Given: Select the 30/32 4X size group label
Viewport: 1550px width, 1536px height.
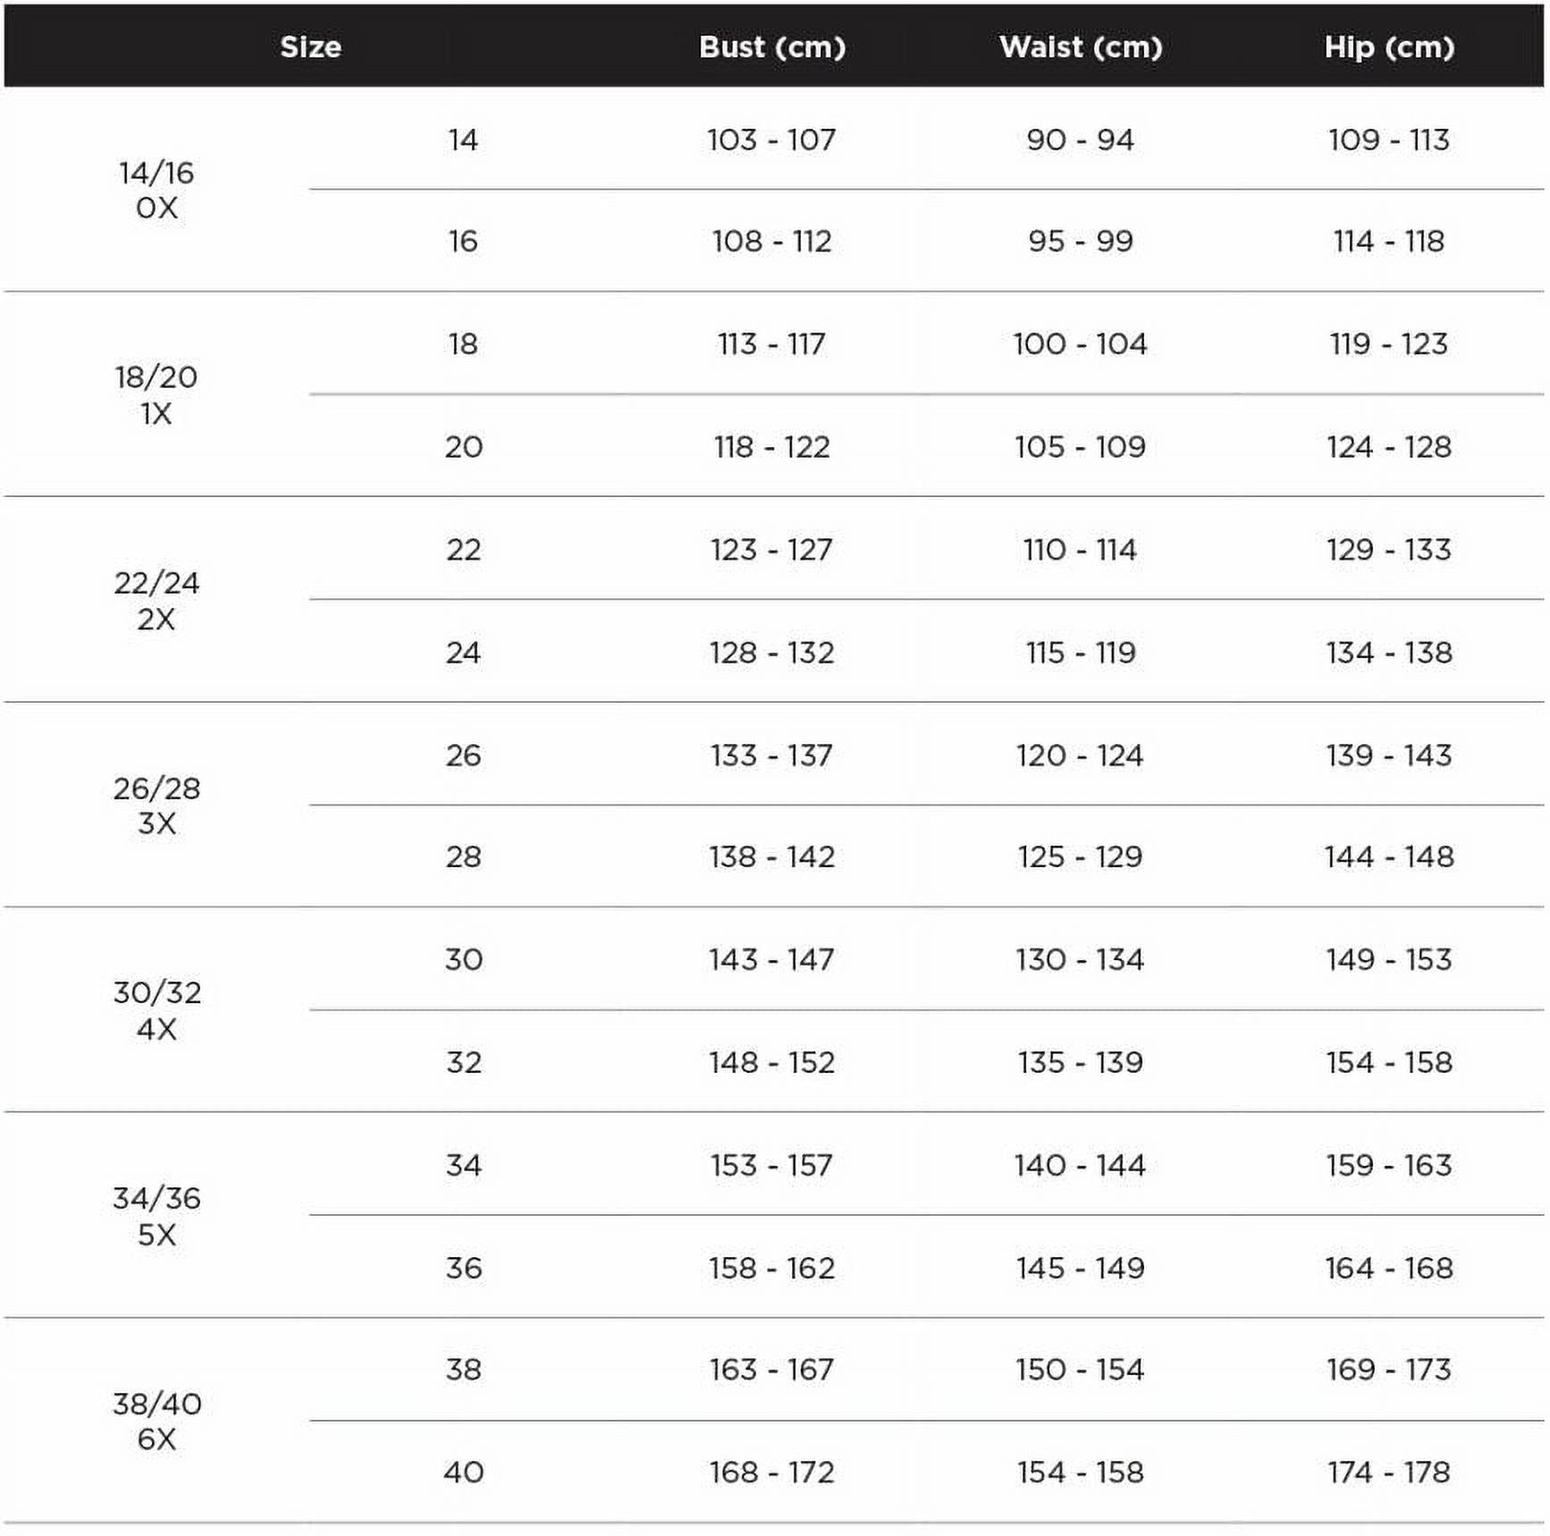Looking at the screenshot, I should pyautogui.click(x=156, y=1010).
